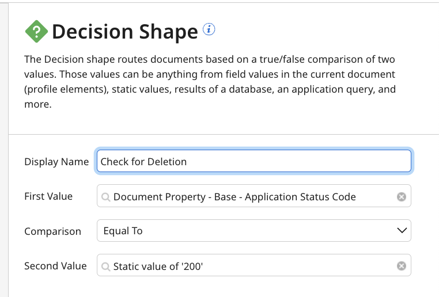Open the info icon beside Decision Shape

pyautogui.click(x=209, y=29)
